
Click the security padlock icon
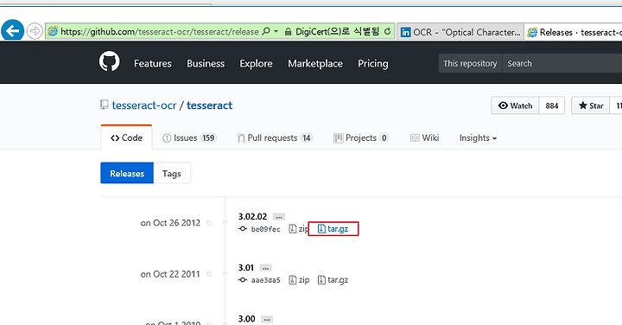pyautogui.click(x=289, y=31)
